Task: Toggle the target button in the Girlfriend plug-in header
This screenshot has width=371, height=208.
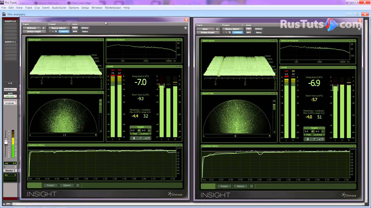Action: (185, 28)
